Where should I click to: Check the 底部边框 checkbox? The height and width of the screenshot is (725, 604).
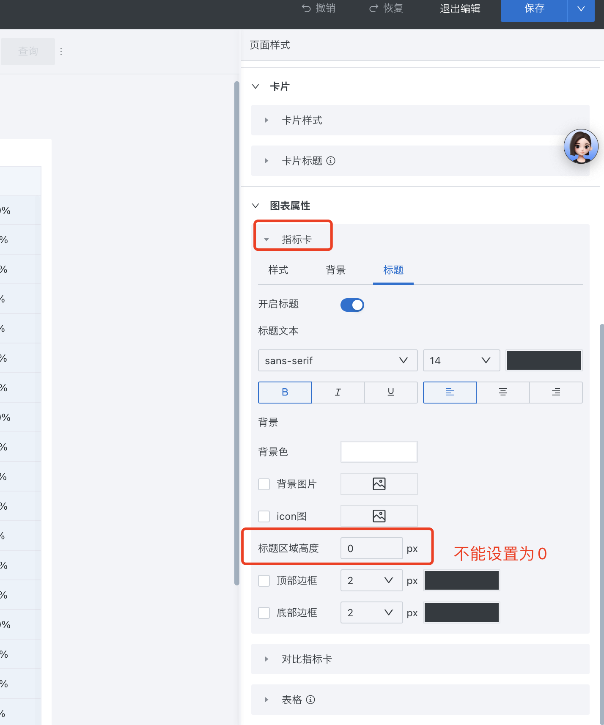(x=264, y=613)
